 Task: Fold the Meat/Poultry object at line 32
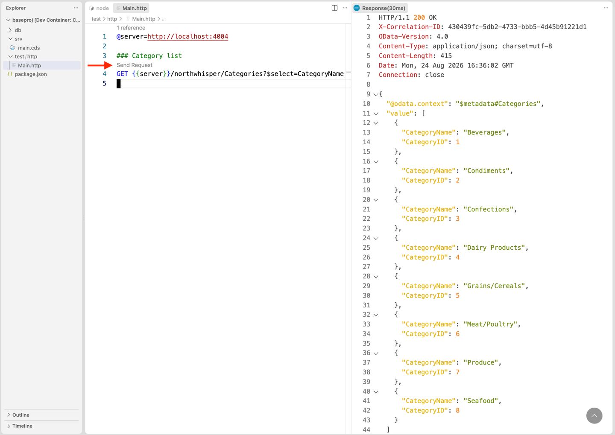coord(376,315)
